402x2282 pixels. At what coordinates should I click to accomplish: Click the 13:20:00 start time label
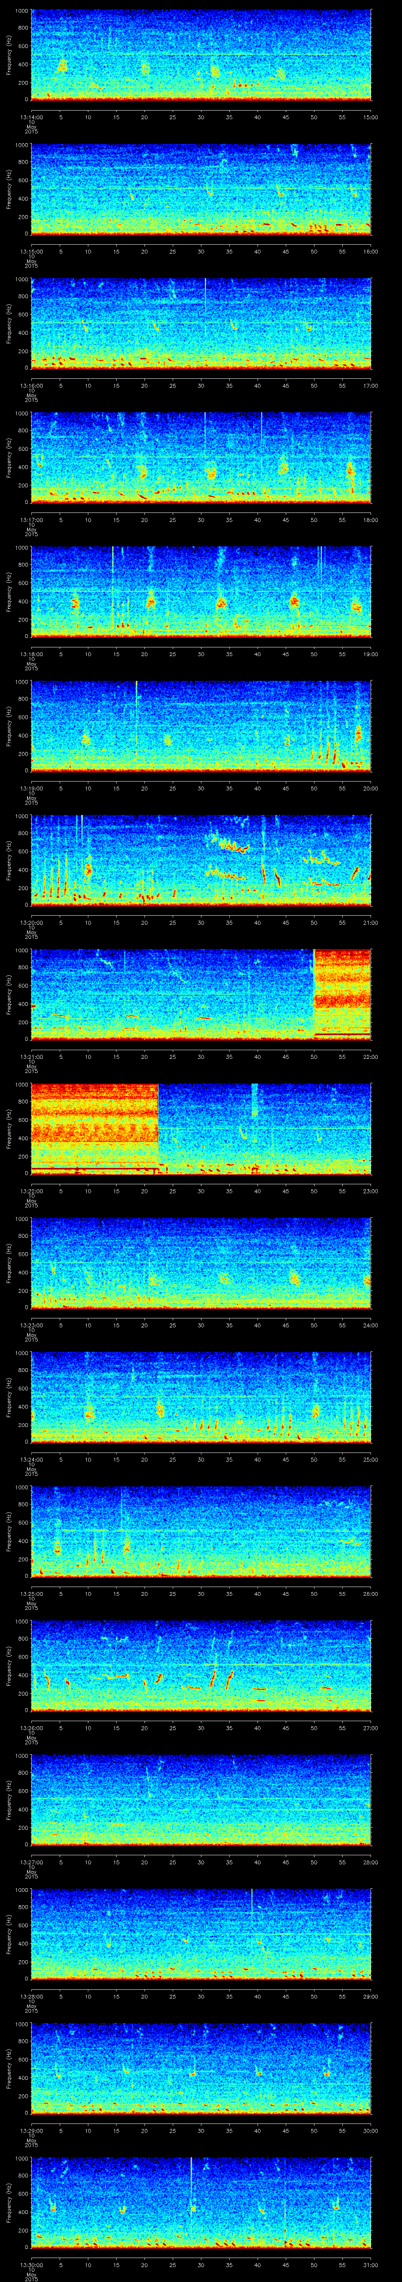(31, 923)
